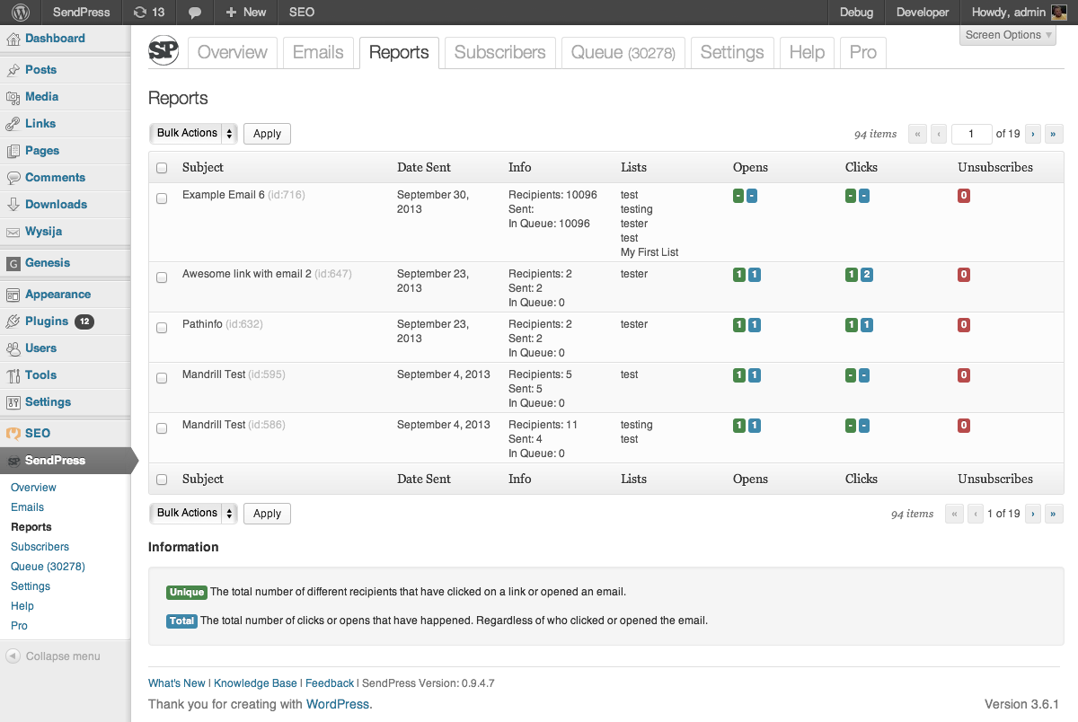Check the Example Email 6 row checkbox
1078x722 pixels.
162,198
